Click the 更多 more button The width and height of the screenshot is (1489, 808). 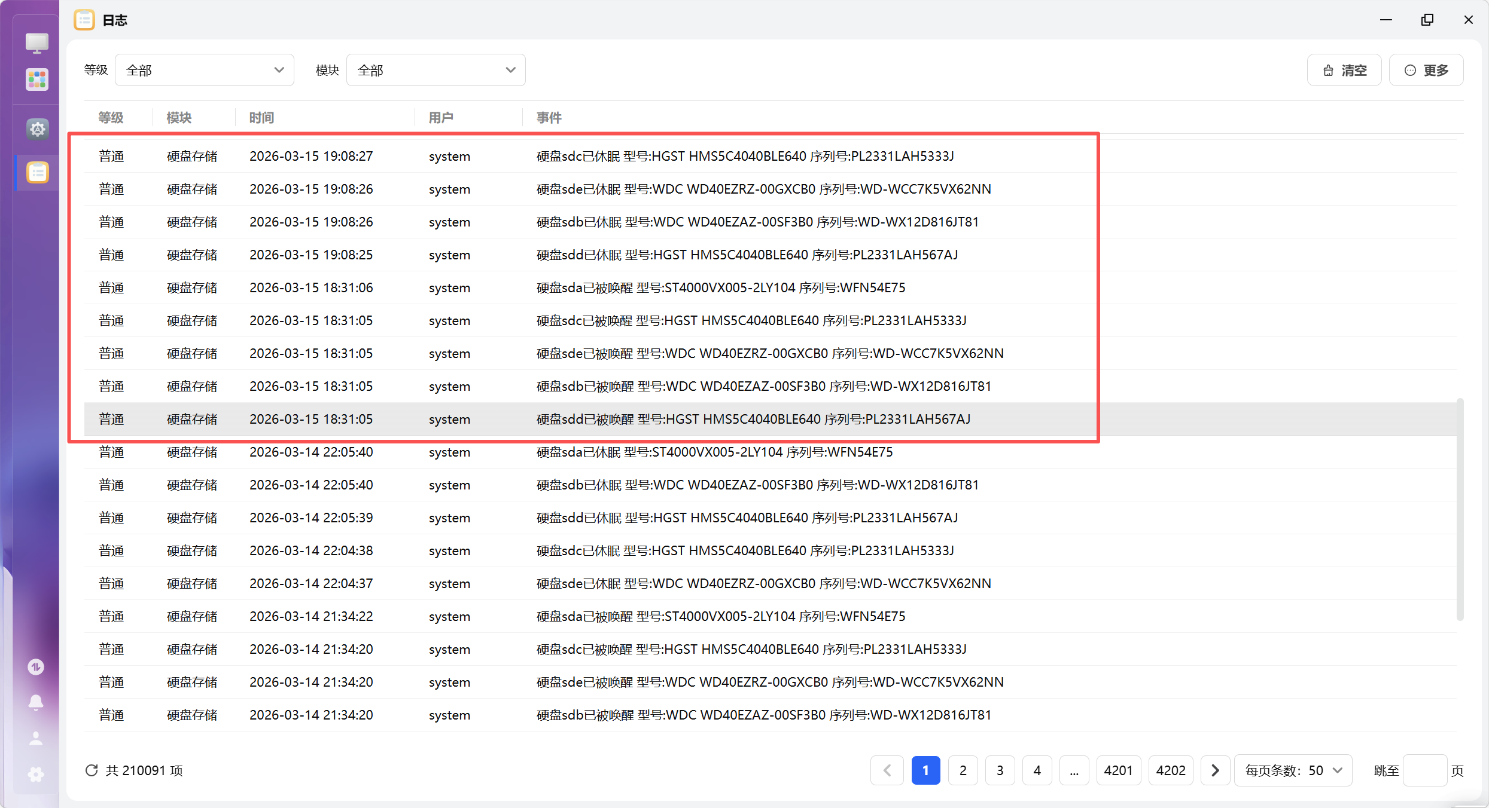click(x=1426, y=70)
